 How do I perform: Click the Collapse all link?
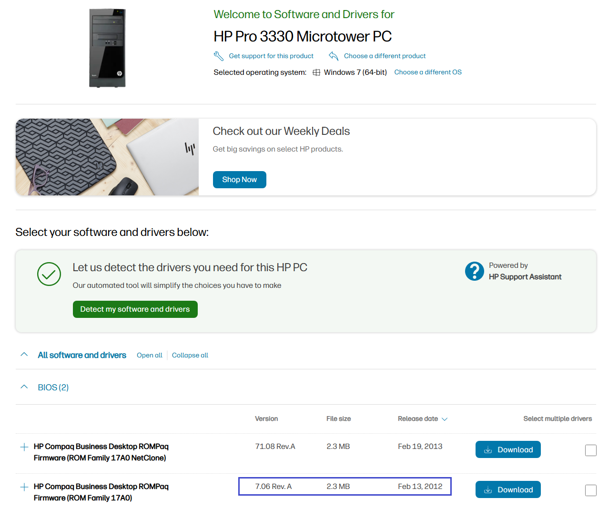point(190,355)
